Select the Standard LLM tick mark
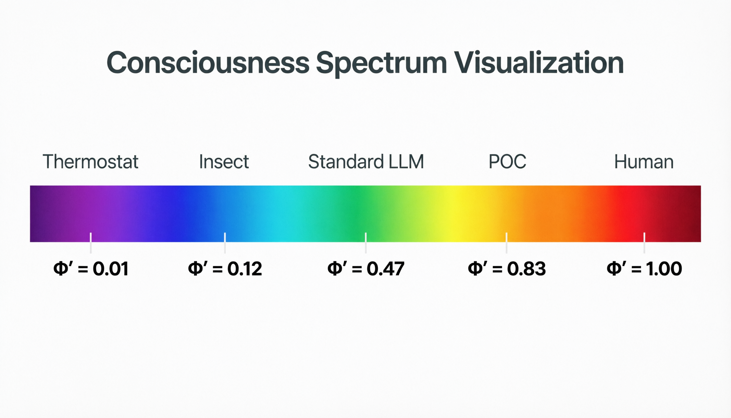This screenshot has width=731, height=418. coord(366,243)
